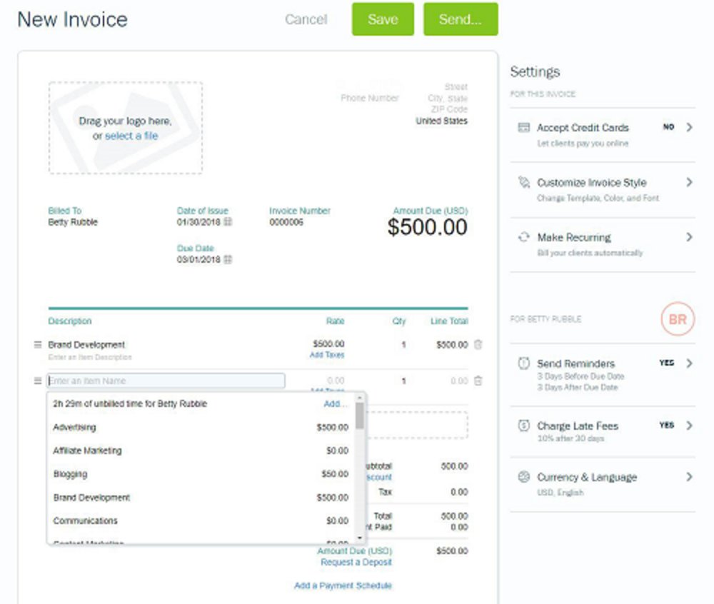714x604 pixels.
Task: Click the Save button
Action: coord(383,19)
